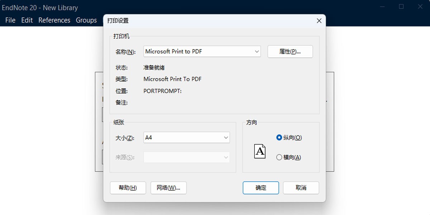Open help via the 帮助 button
Screen dimensions: 430x215
(x=128, y=188)
